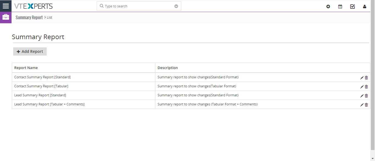Open the quick create plus icon
Screen dimensions: 375x161
tap(328, 7)
